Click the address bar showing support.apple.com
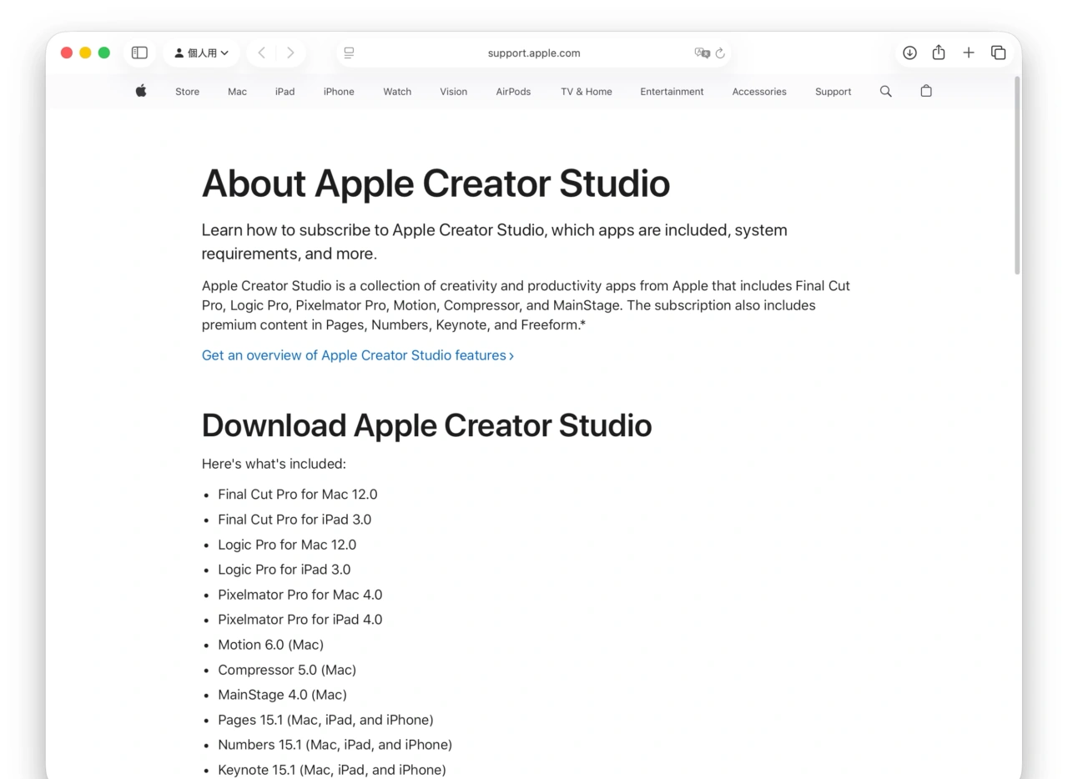 pos(533,53)
